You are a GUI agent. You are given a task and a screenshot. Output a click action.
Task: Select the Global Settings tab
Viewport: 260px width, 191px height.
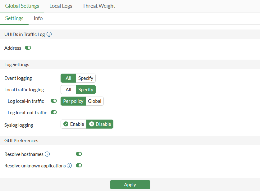pos(22,6)
